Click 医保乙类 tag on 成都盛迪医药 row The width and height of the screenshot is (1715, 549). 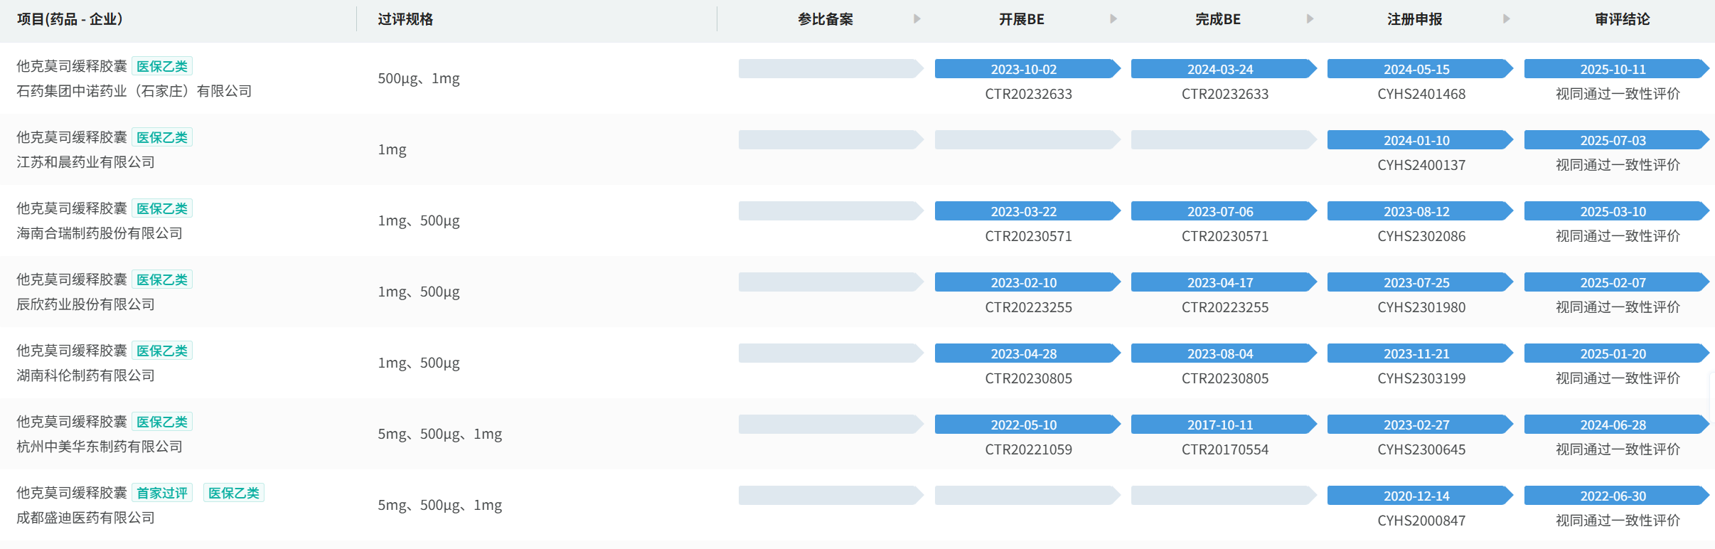point(234,493)
